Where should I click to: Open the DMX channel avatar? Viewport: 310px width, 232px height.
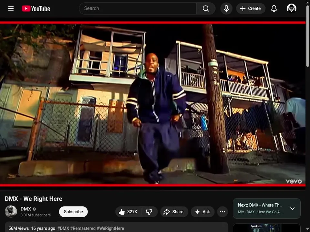tap(11, 211)
